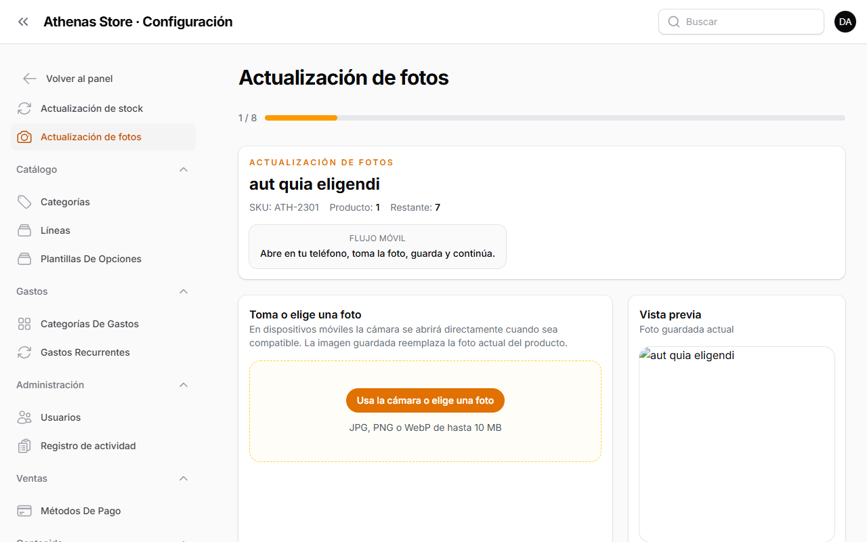Click the stack icon beside Líneas

click(24, 230)
